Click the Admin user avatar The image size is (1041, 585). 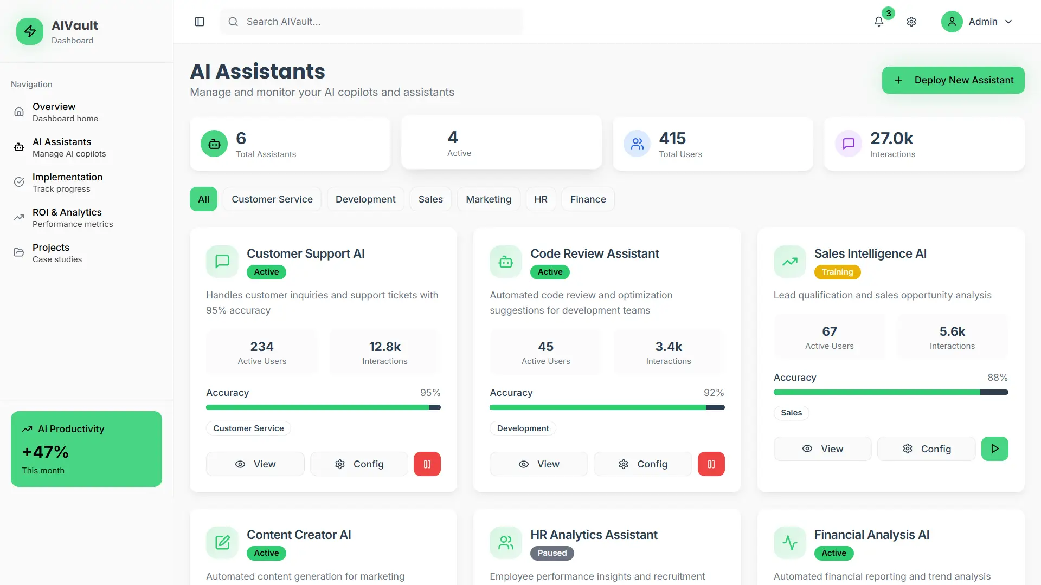click(x=952, y=22)
